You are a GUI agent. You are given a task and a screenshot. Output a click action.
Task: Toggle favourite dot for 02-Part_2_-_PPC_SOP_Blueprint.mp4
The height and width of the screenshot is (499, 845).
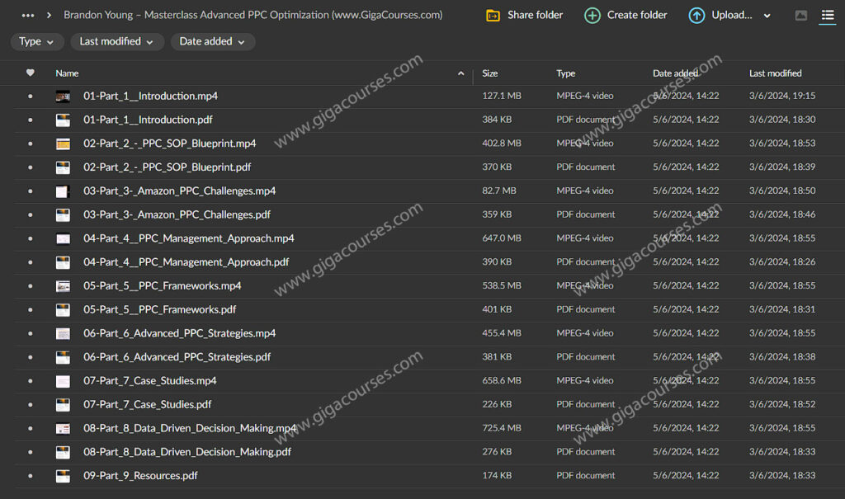click(x=31, y=144)
